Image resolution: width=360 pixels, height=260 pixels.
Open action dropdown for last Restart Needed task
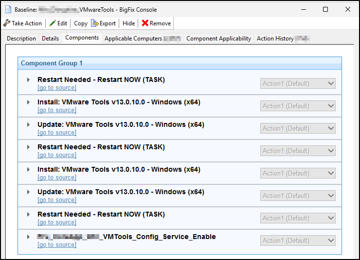pyautogui.click(x=298, y=218)
